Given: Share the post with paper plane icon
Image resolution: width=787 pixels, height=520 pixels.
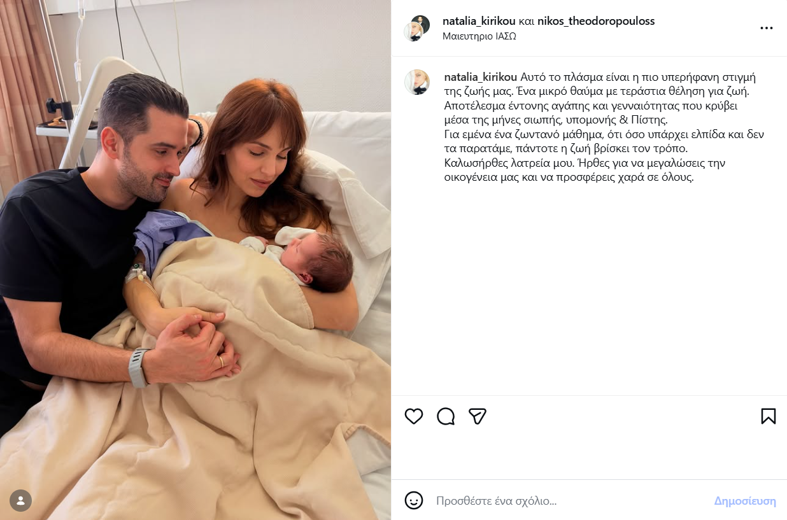Looking at the screenshot, I should 478,416.
